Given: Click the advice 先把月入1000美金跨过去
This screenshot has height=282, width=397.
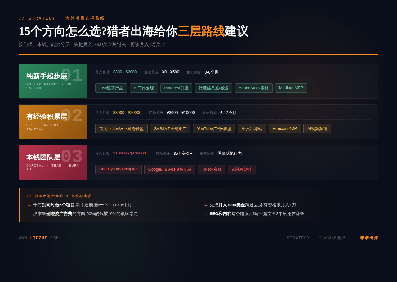Looking at the screenshot, I should 253,205.
